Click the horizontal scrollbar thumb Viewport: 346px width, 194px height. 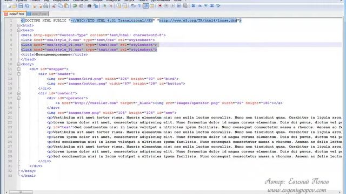pos(21,192)
